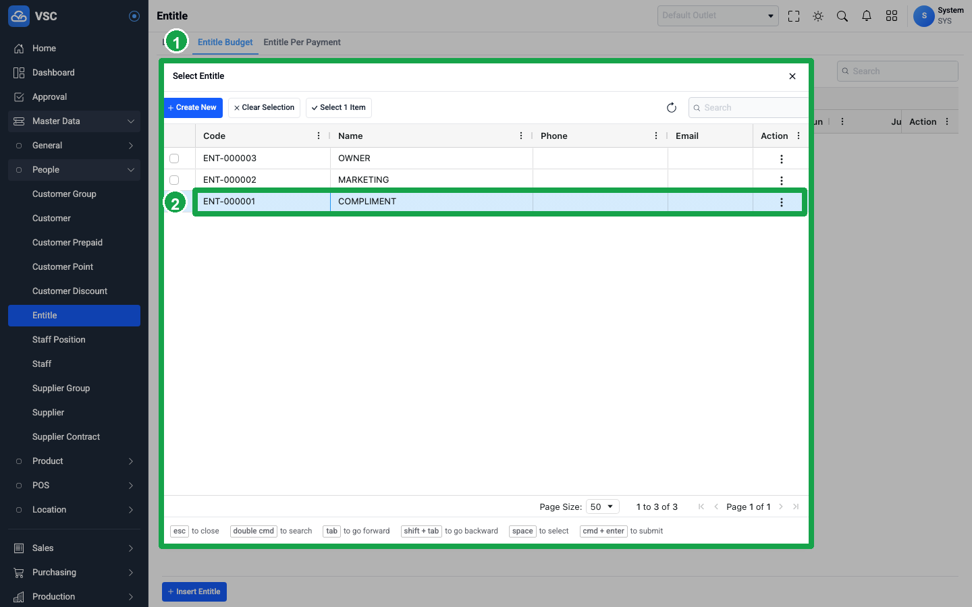The width and height of the screenshot is (972, 607).
Task: Check the ENT-000003 row checkbox
Action: (x=174, y=158)
